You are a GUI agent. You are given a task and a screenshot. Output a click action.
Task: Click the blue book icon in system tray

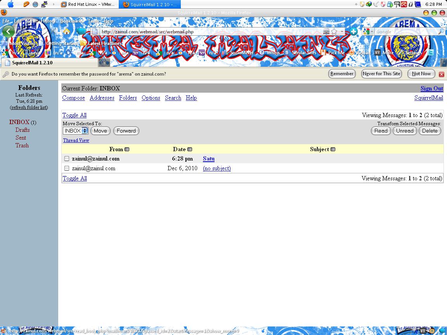[x=418, y=4]
